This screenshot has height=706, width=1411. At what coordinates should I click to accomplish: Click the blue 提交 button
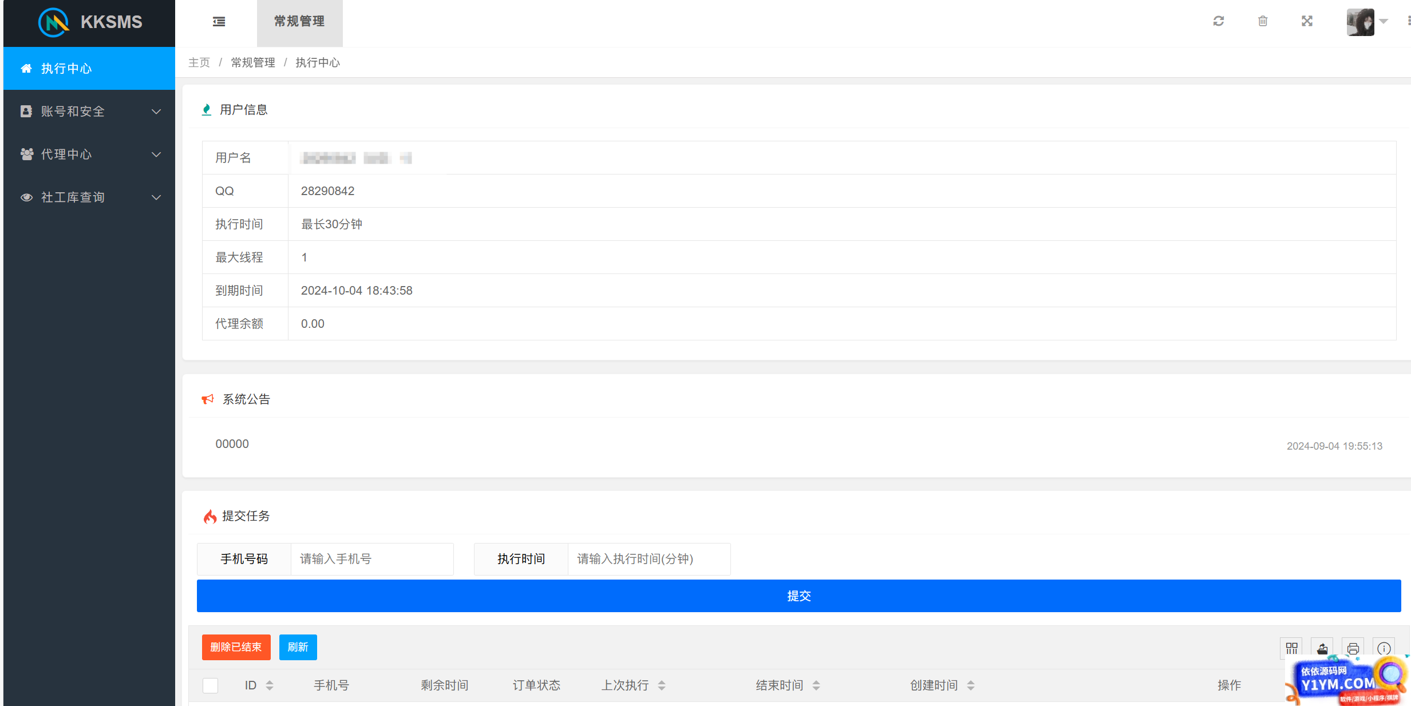tap(799, 596)
